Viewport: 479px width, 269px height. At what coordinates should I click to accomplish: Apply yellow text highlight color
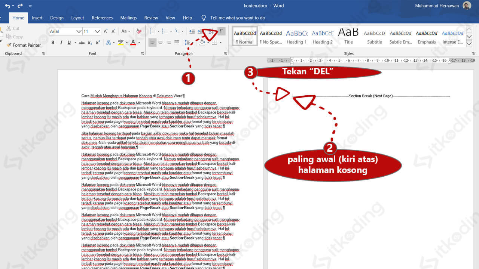(120, 43)
